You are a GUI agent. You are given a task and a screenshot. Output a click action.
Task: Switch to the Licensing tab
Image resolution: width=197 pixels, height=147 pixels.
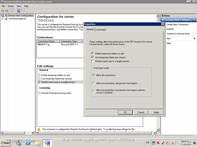(x=100, y=30)
